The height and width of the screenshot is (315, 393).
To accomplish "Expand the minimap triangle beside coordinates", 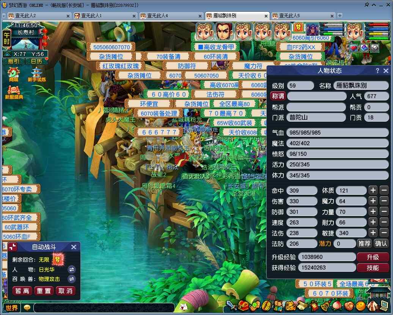I will point(7,54).
